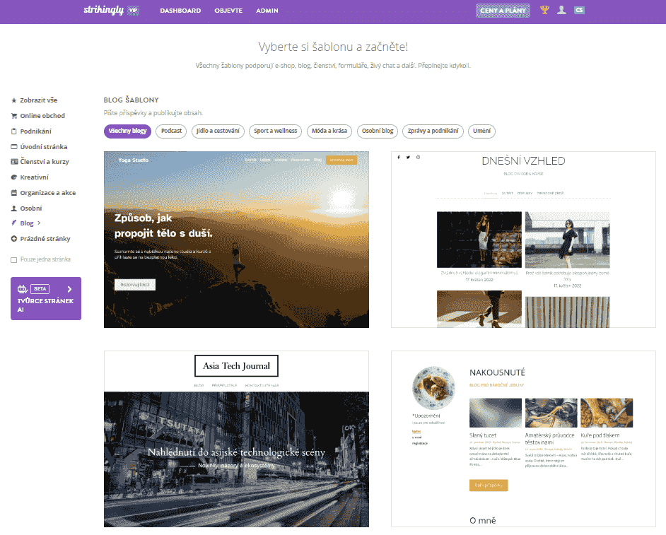Click the shopping cart icon for Online obchod
The image size is (666, 535).
tap(14, 115)
